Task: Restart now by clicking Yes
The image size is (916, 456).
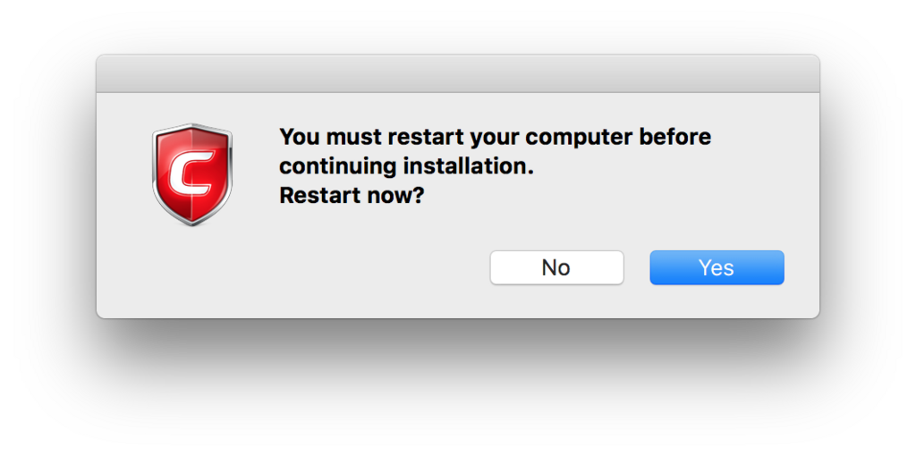Action: coord(717,268)
